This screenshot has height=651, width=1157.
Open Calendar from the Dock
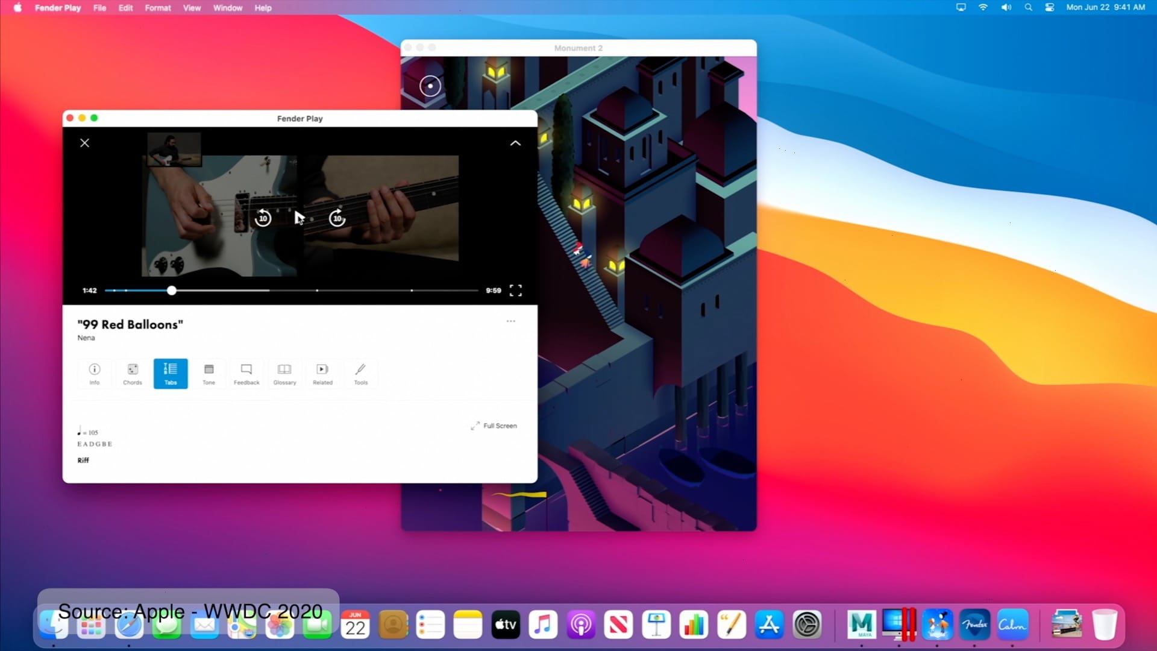tap(355, 624)
